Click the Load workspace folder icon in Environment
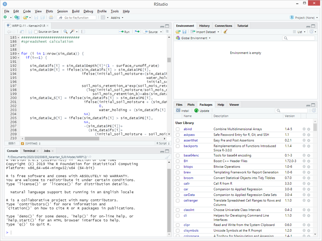Screen dimensions: 322x241 point(178,32)
